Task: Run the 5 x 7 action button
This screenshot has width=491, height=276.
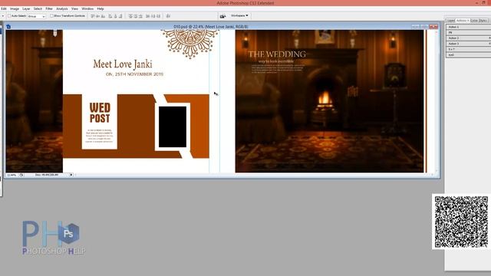Action: (469, 49)
